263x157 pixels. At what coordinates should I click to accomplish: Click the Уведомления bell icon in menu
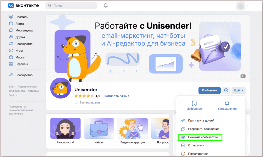(227, 103)
